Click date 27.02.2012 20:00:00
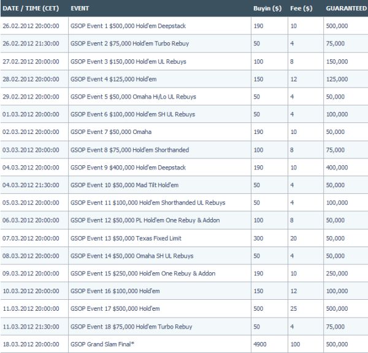 [31, 62]
